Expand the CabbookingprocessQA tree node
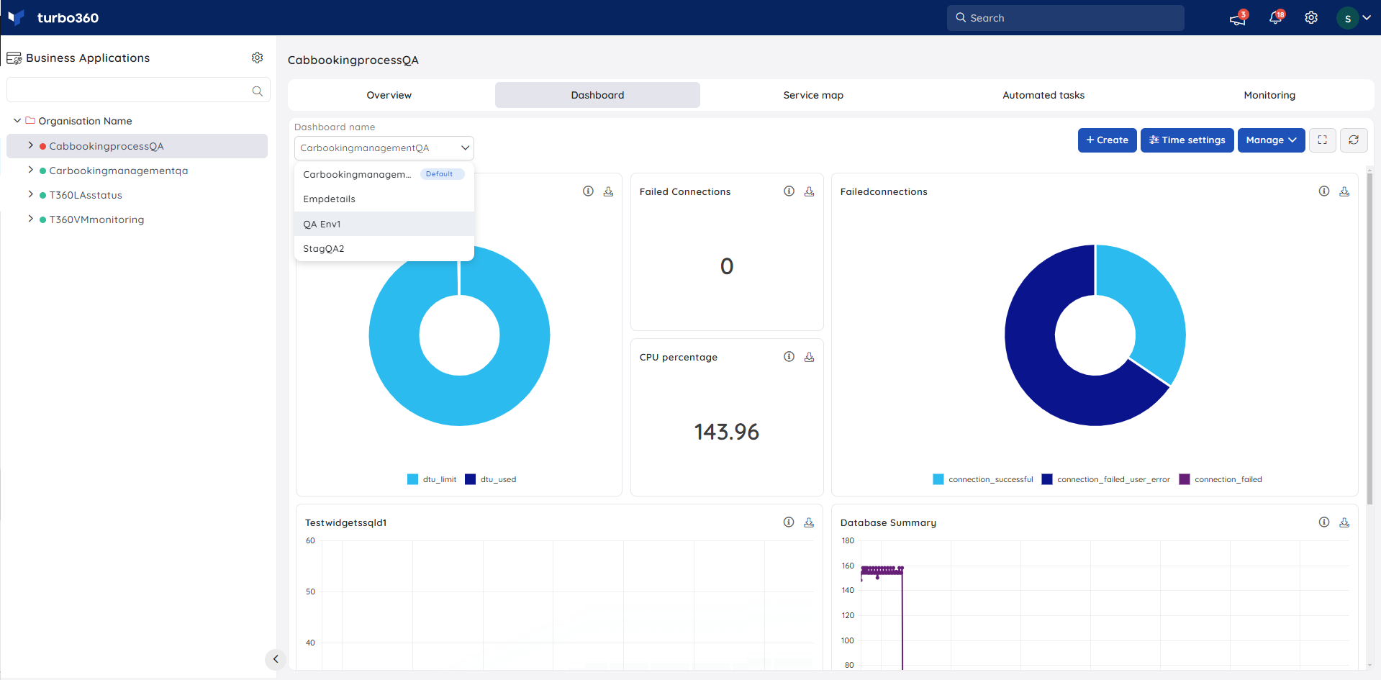 (x=30, y=145)
